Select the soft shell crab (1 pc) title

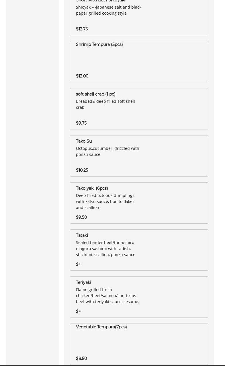pos(95,94)
